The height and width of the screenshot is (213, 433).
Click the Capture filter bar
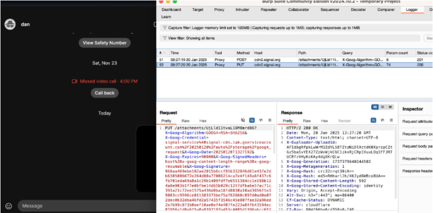296,28
